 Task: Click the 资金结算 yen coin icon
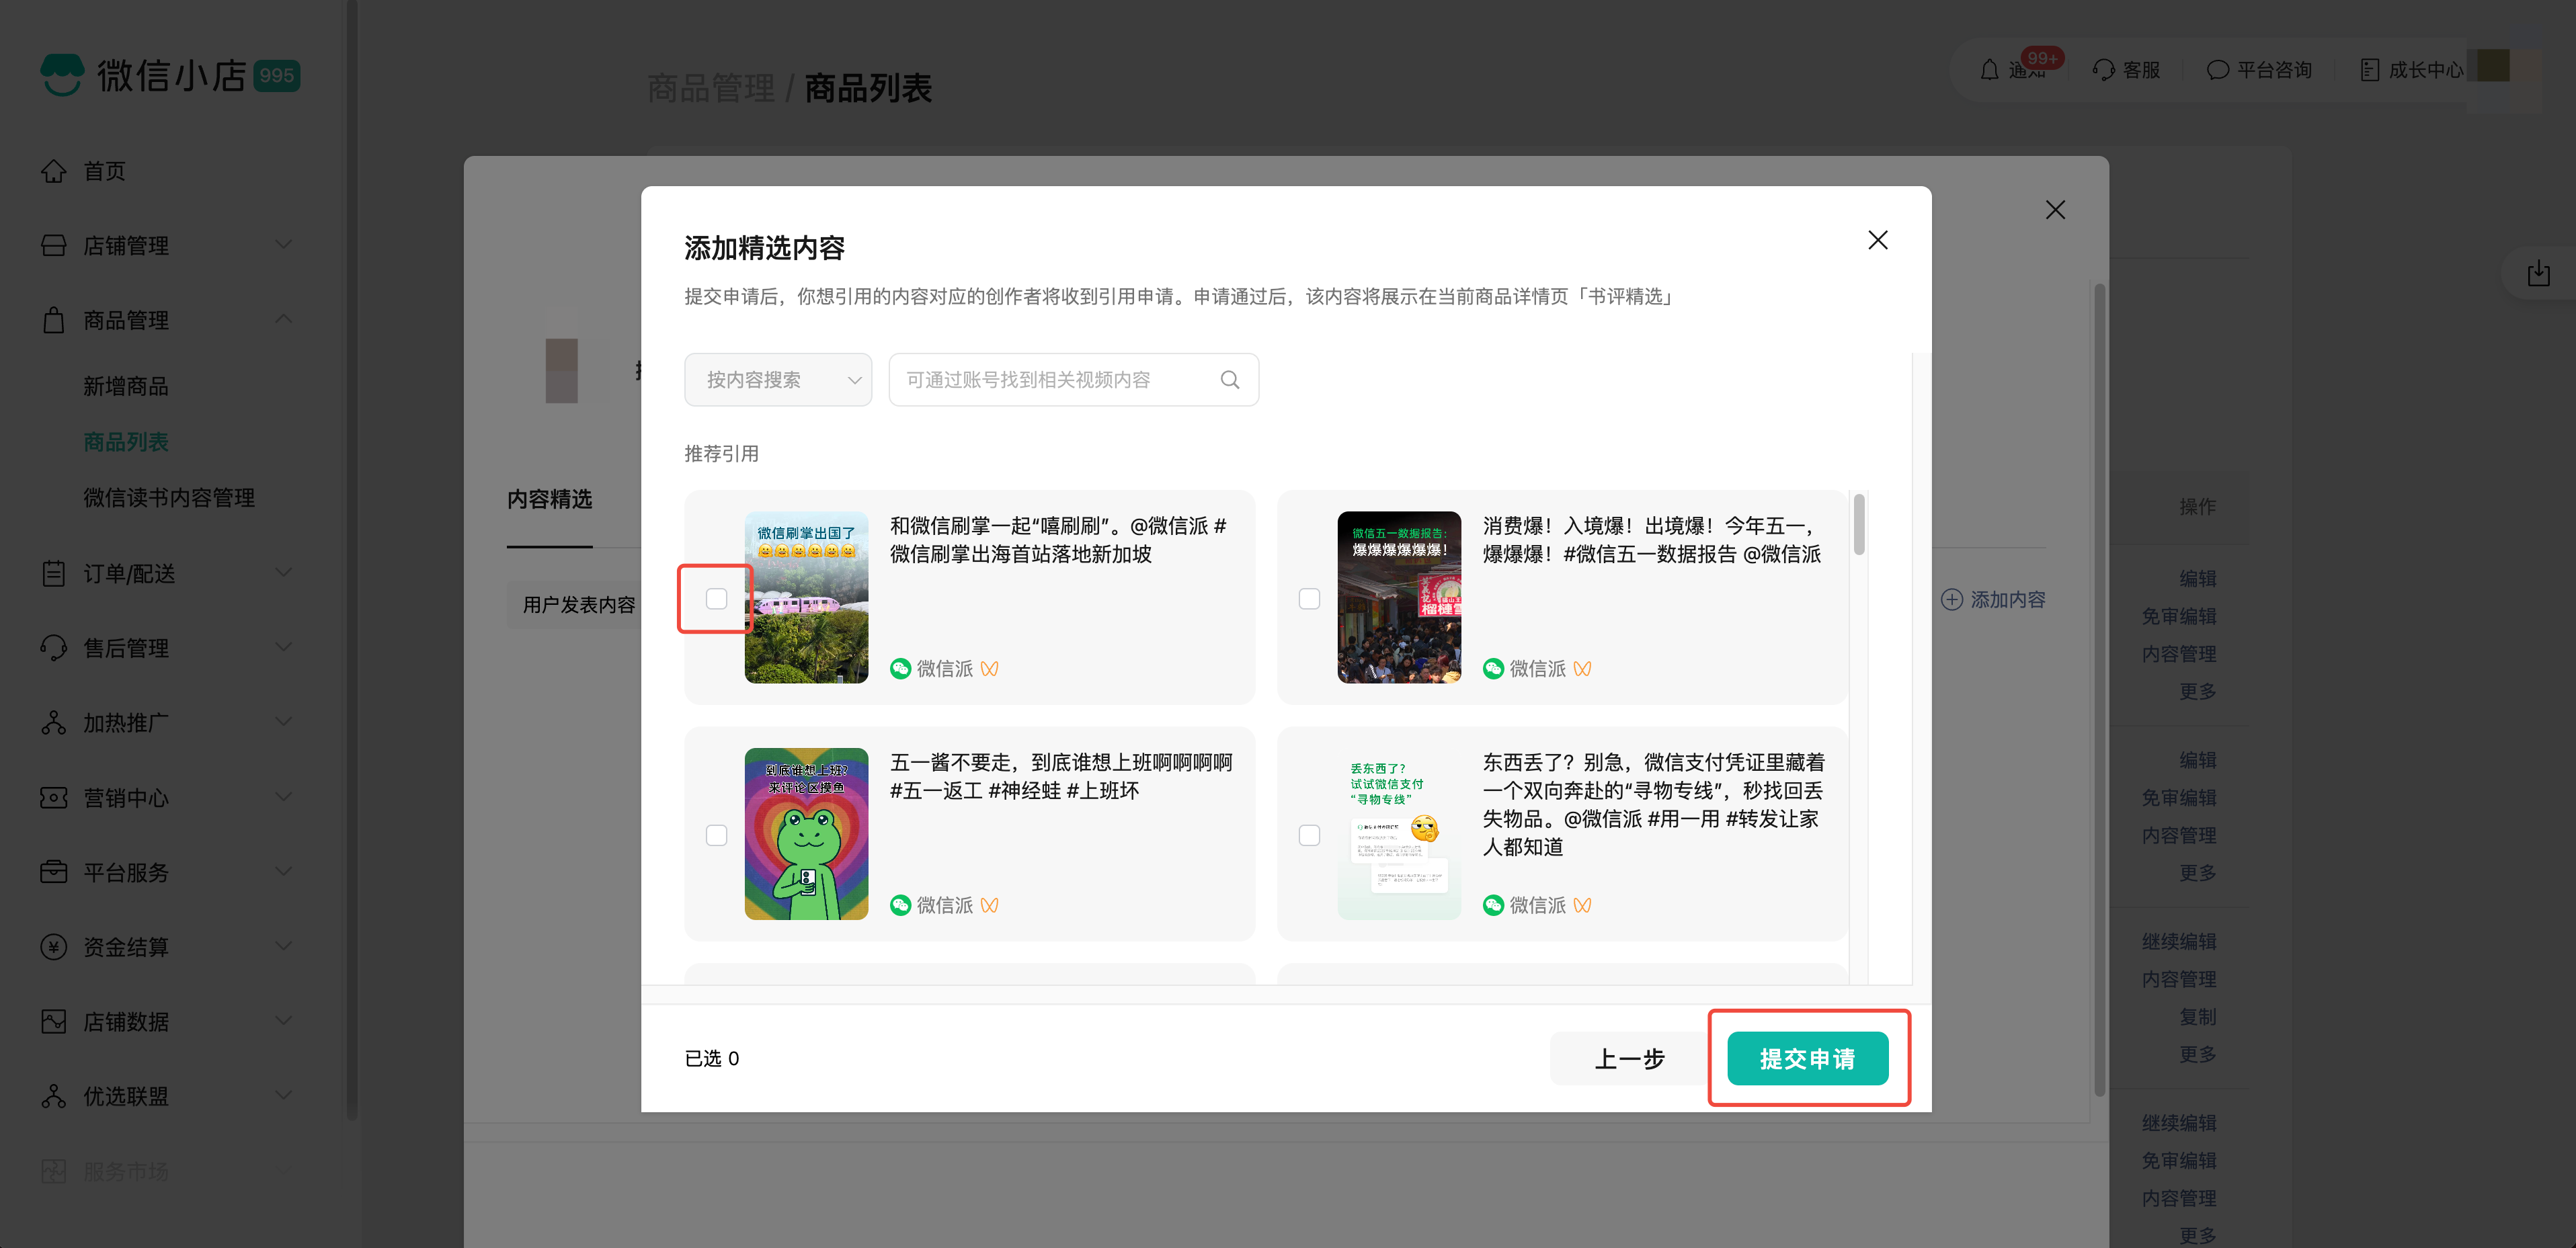(x=54, y=946)
